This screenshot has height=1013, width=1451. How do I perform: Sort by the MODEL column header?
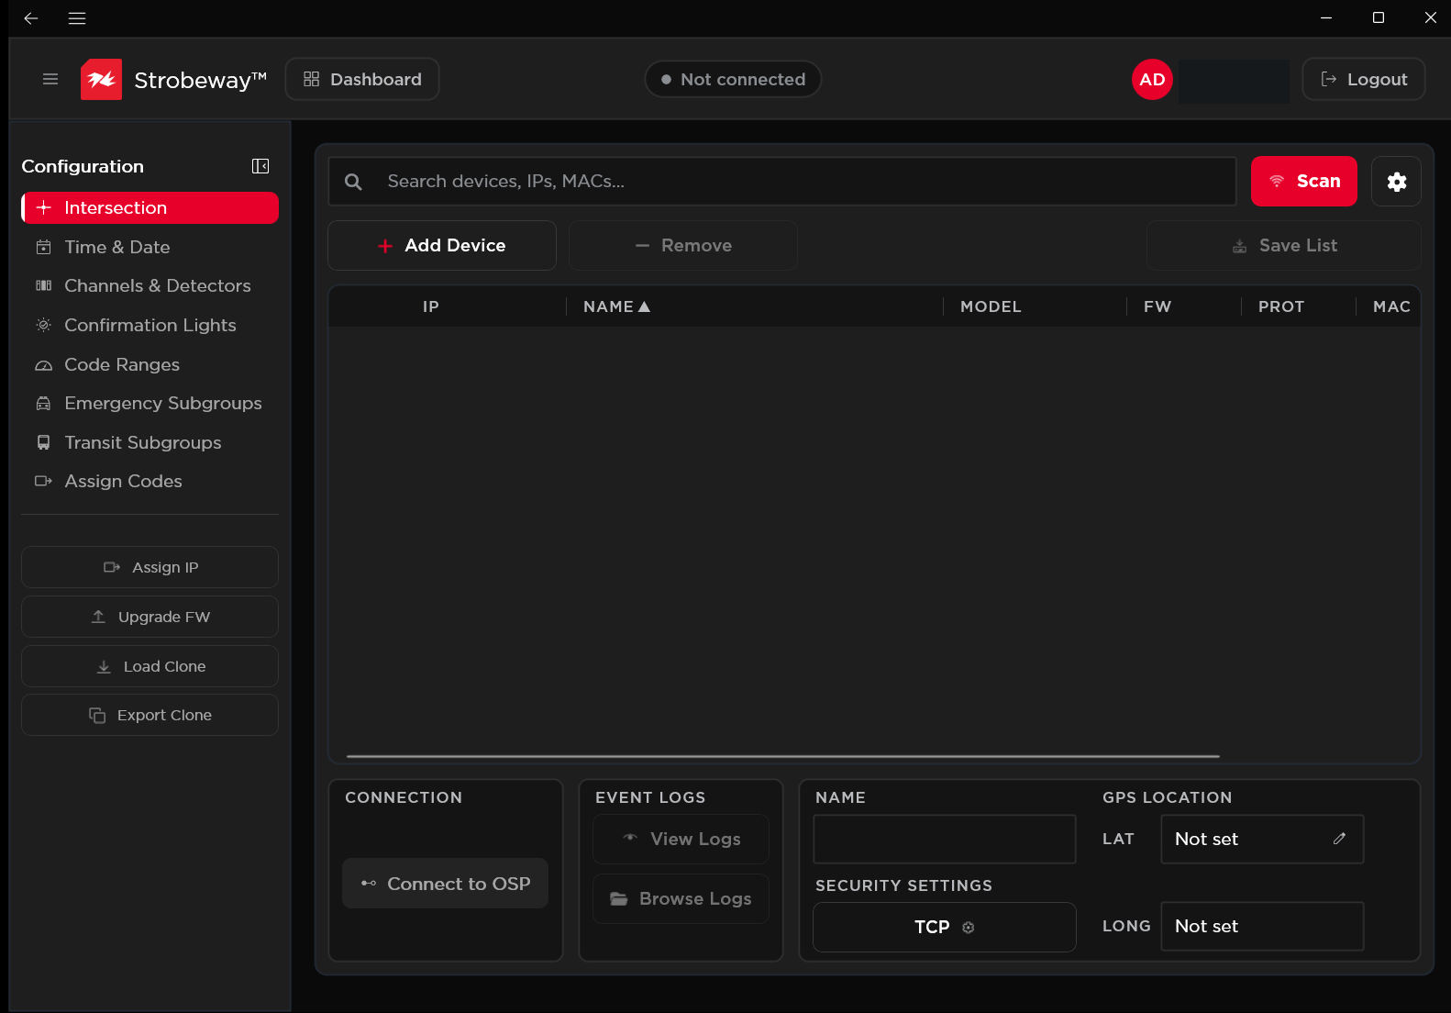[991, 306]
